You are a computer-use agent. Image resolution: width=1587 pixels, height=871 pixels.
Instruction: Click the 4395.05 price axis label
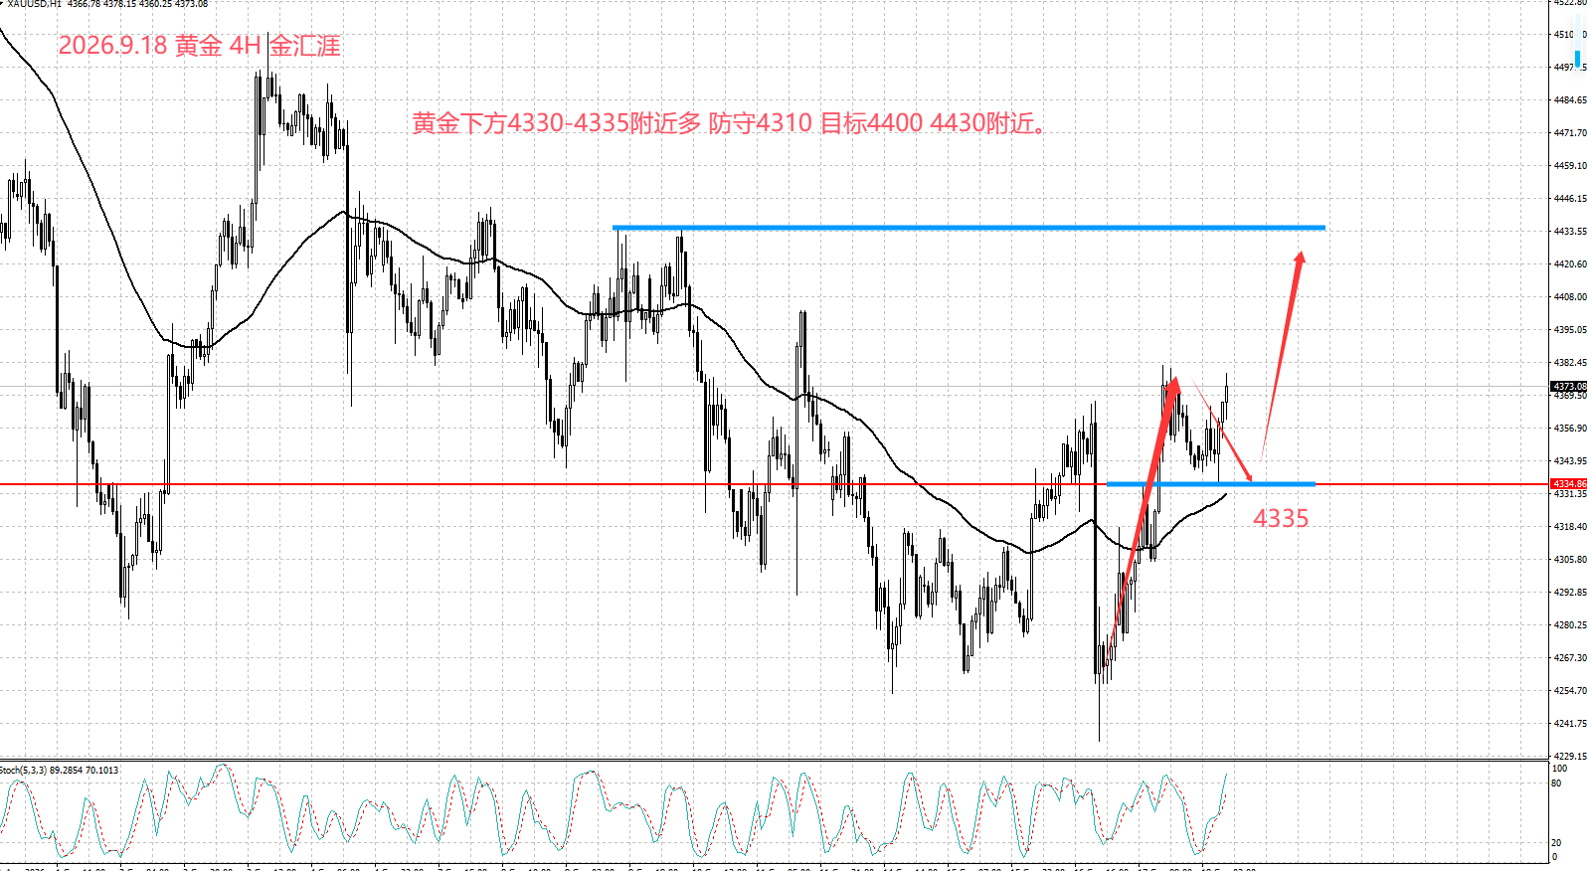pos(1570,330)
